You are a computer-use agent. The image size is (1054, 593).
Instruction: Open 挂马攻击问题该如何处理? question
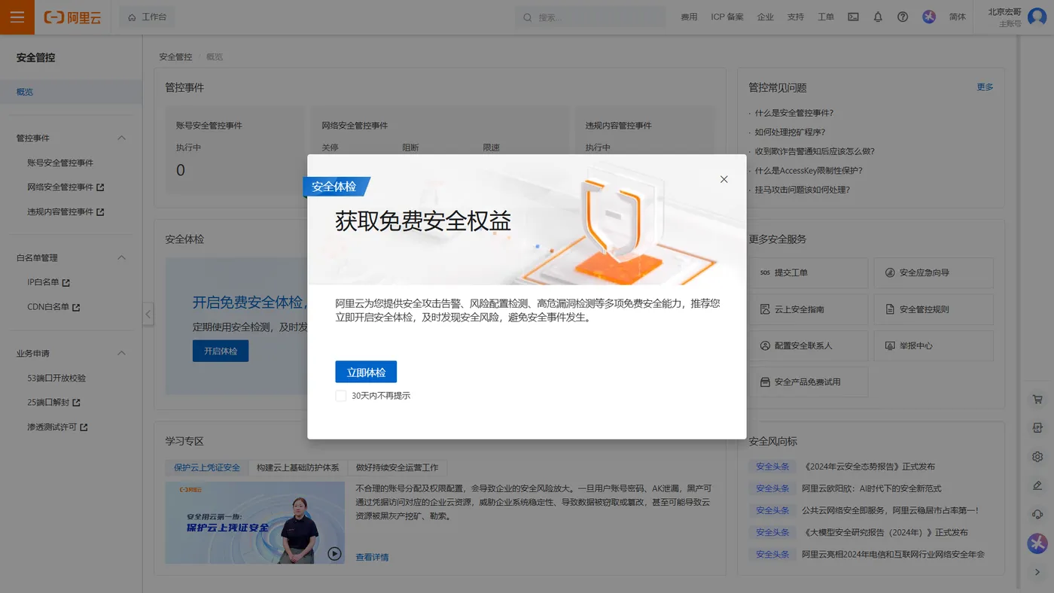[802, 190]
